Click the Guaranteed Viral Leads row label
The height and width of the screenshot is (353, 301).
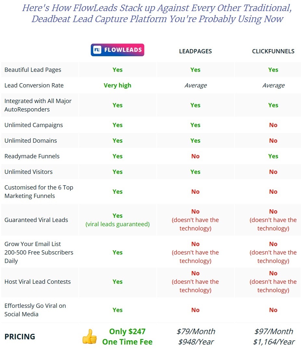click(36, 220)
